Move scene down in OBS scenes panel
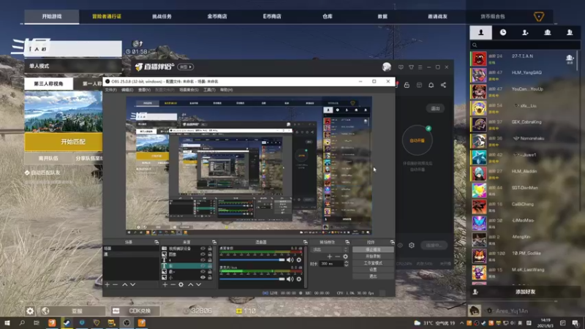The width and height of the screenshot is (585, 329). (132, 284)
